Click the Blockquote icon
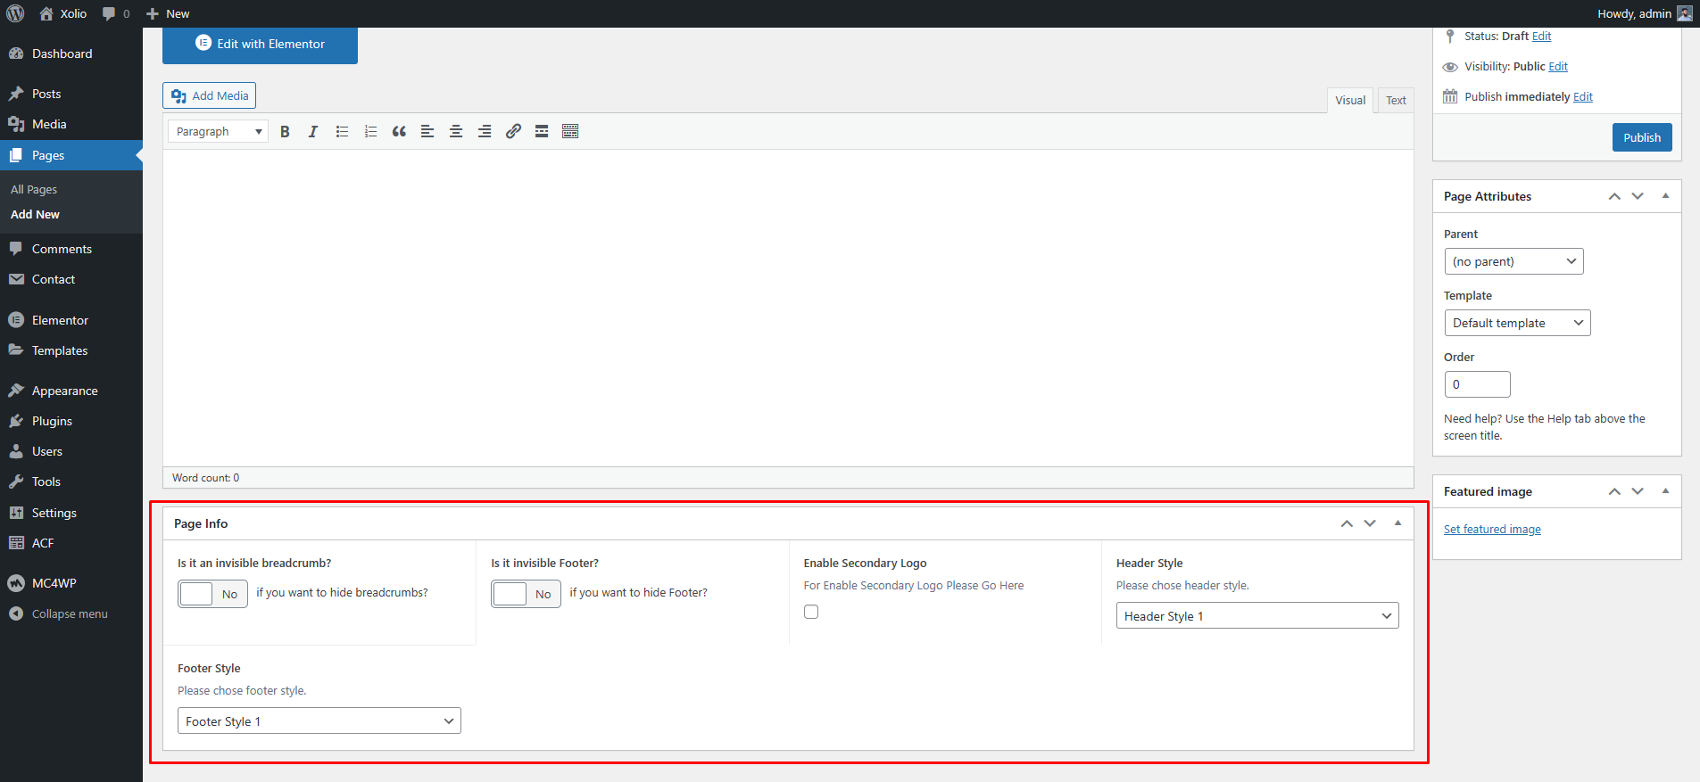The height and width of the screenshot is (782, 1700). [399, 132]
